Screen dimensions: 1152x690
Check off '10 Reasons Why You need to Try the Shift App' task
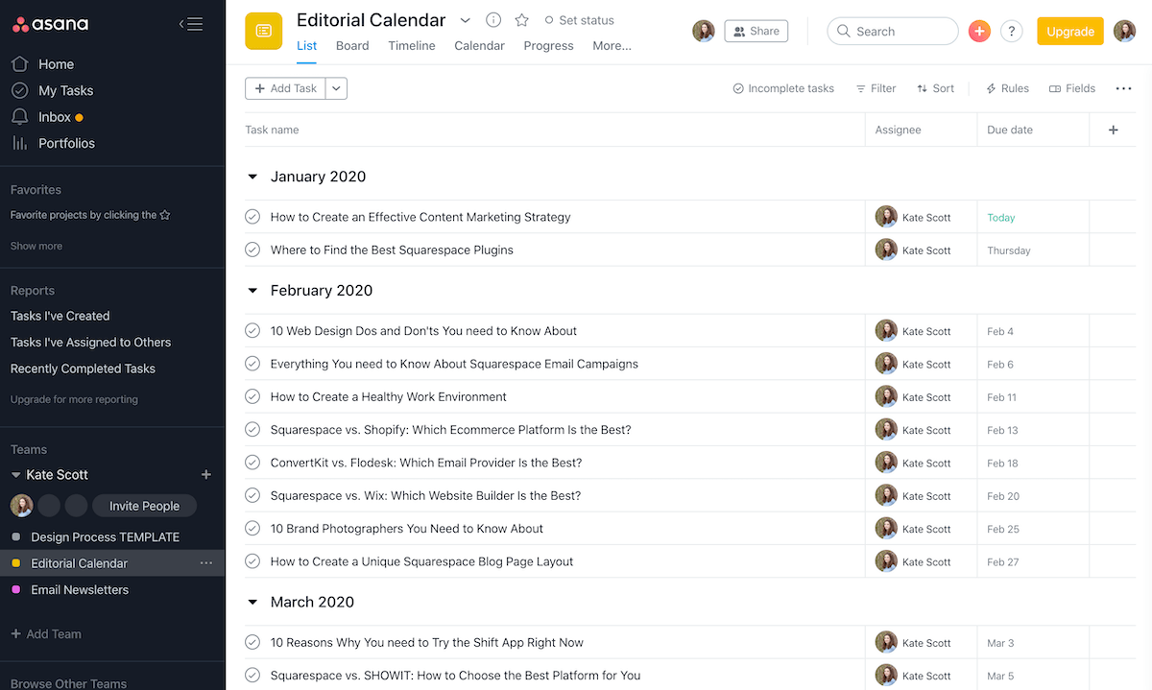pyautogui.click(x=252, y=643)
